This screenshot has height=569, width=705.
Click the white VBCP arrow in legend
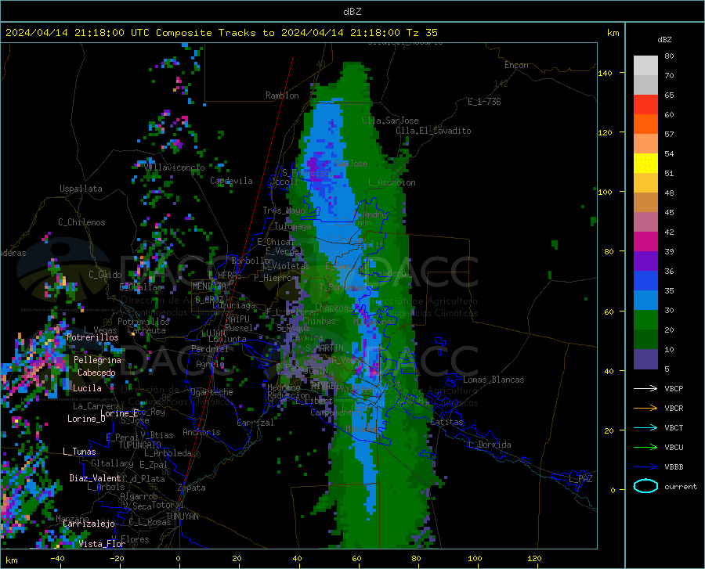tap(645, 388)
